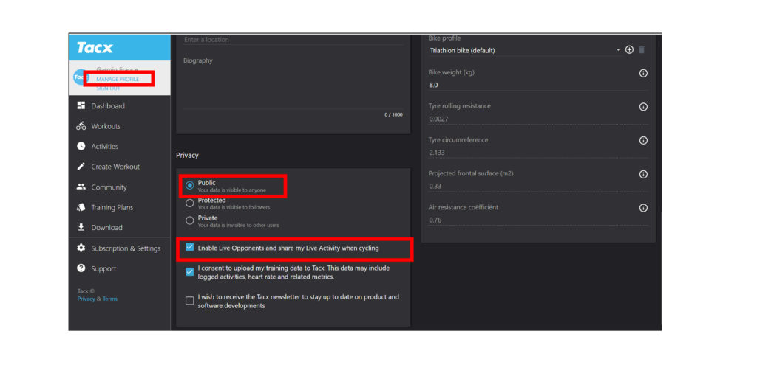The width and height of the screenshot is (757, 365).
Task: Click the Create Workout pencil icon
Action: [81, 166]
